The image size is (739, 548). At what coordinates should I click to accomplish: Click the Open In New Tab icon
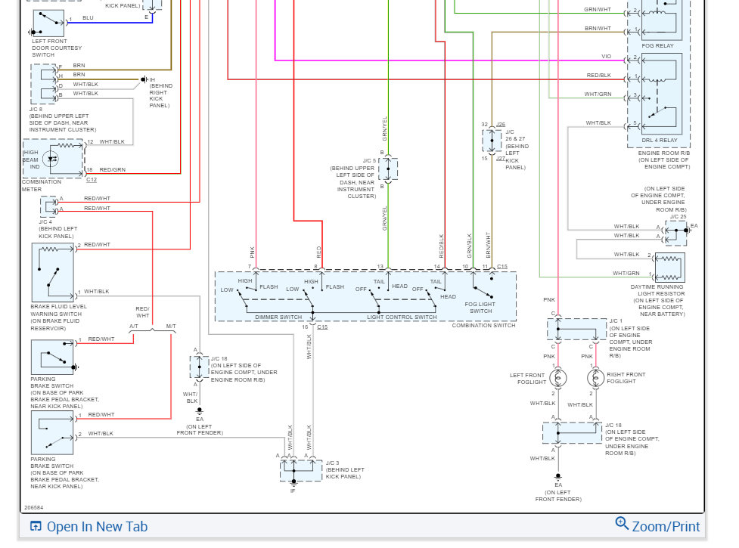pyautogui.click(x=36, y=526)
